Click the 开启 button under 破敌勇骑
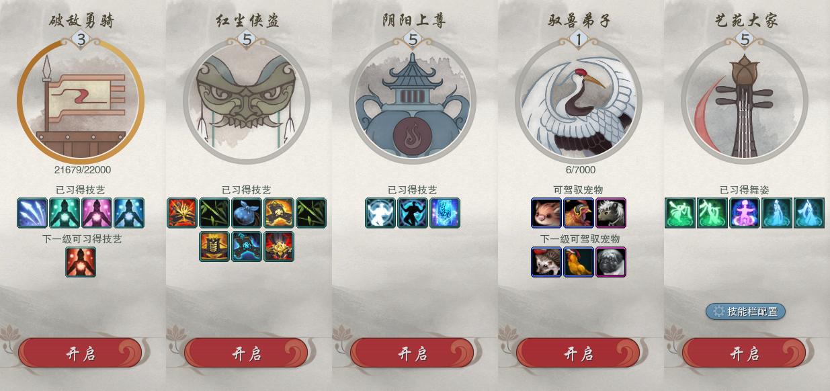This screenshot has width=830, height=391. coord(81,353)
